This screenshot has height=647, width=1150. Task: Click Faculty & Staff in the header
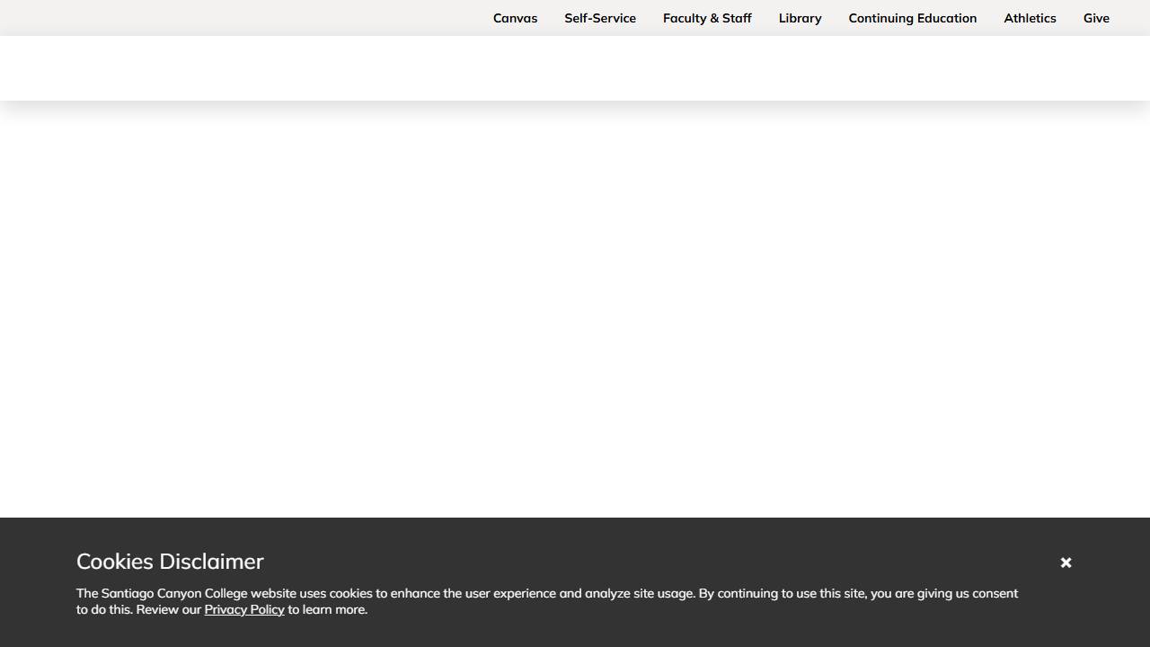point(707,18)
